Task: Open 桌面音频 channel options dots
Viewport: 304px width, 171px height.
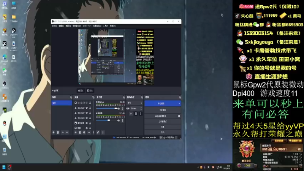Action: [122, 120]
